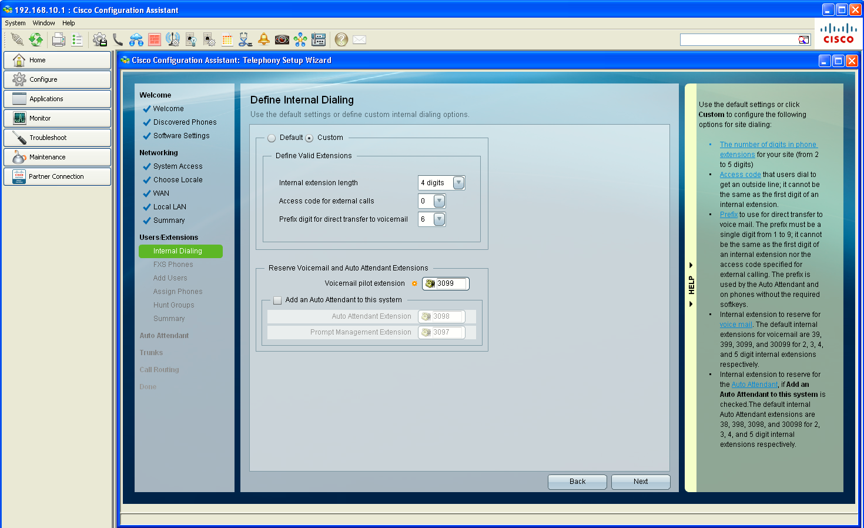864x528 pixels.
Task: Select Choose Locale wizard step
Action: pyautogui.click(x=178, y=180)
